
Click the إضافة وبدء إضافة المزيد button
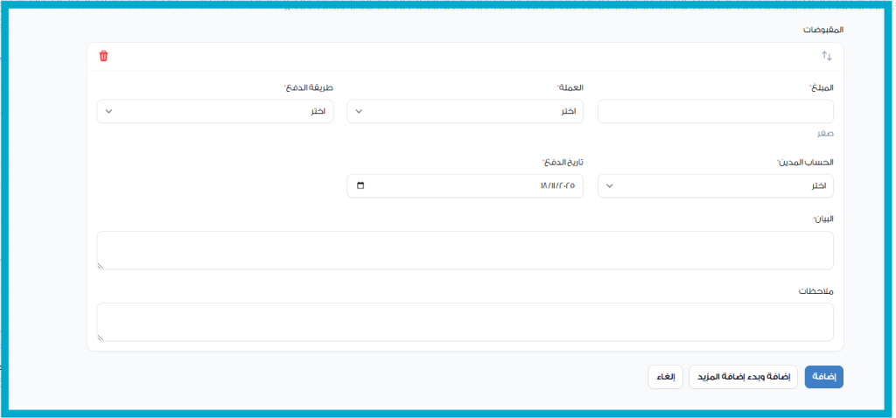743,377
